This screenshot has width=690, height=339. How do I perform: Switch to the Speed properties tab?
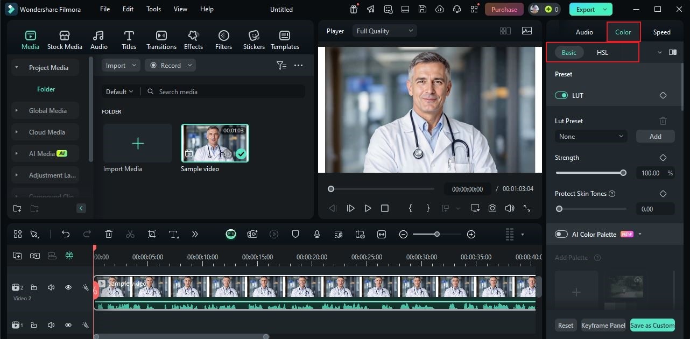[661, 32]
